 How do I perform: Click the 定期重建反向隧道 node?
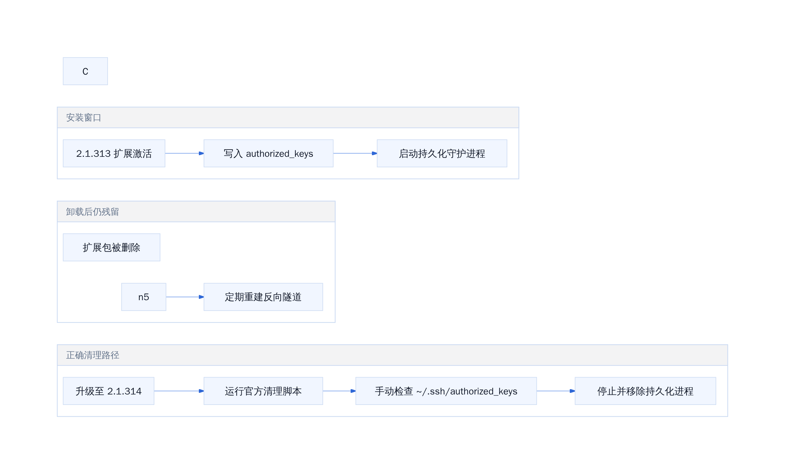tap(263, 297)
